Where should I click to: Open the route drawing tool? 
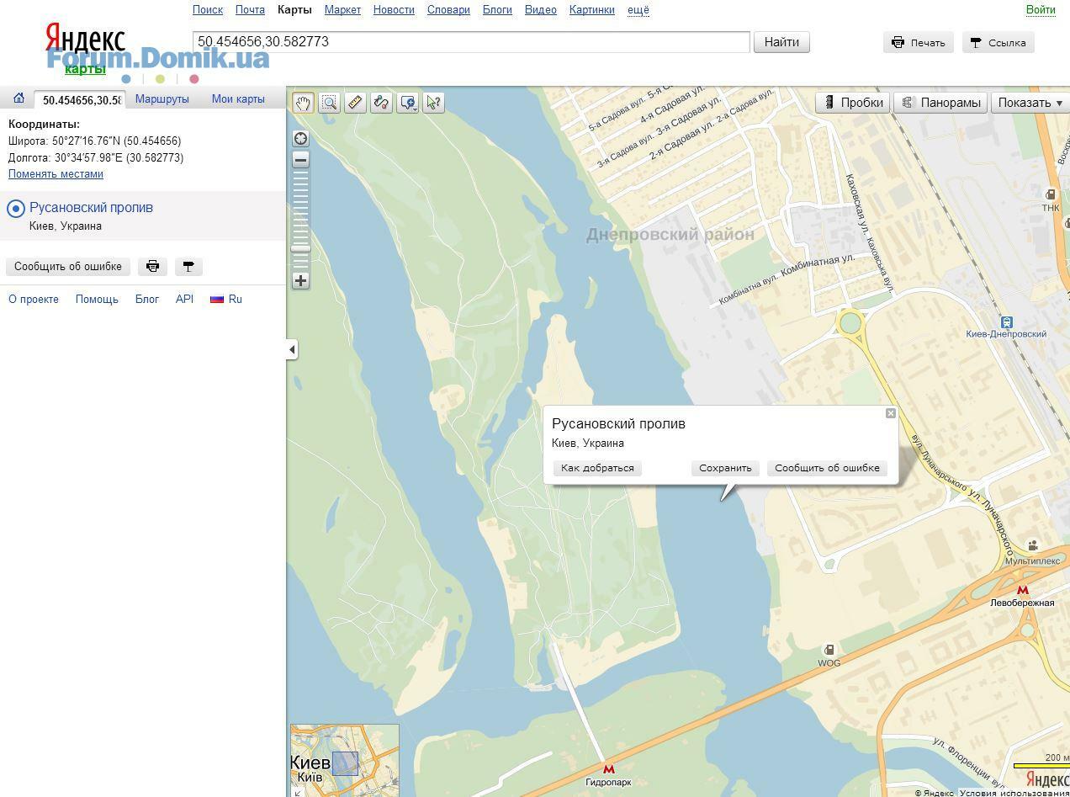(381, 103)
